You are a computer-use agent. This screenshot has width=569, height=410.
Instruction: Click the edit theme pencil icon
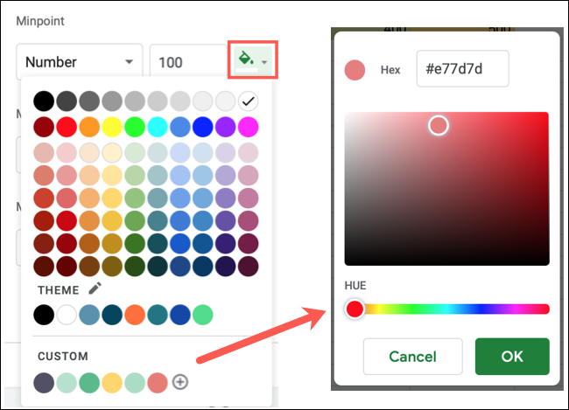pos(95,288)
